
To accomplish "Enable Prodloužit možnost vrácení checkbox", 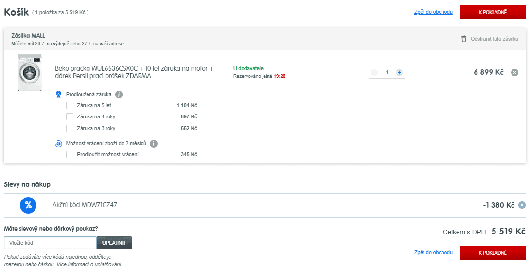I will coord(70,155).
